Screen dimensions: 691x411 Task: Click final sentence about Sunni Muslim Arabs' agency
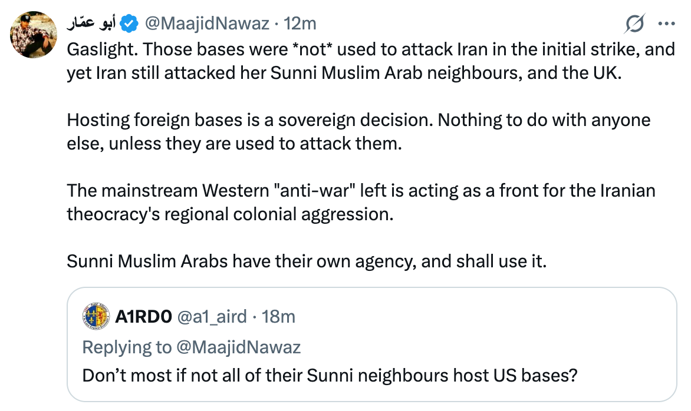coord(307,261)
